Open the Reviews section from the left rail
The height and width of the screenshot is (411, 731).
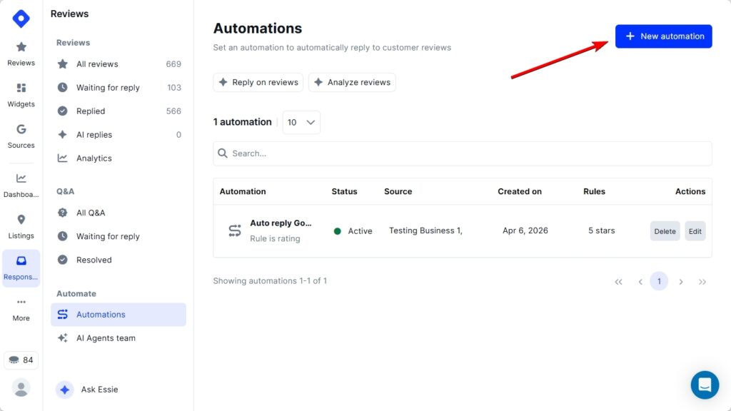click(x=21, y=53)
